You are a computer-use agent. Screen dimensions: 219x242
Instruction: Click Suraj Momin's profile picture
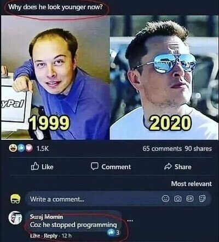15,218
